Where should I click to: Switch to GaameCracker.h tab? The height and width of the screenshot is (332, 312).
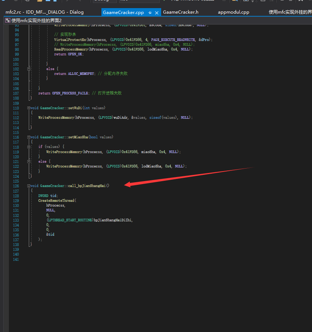click(181, 12)
